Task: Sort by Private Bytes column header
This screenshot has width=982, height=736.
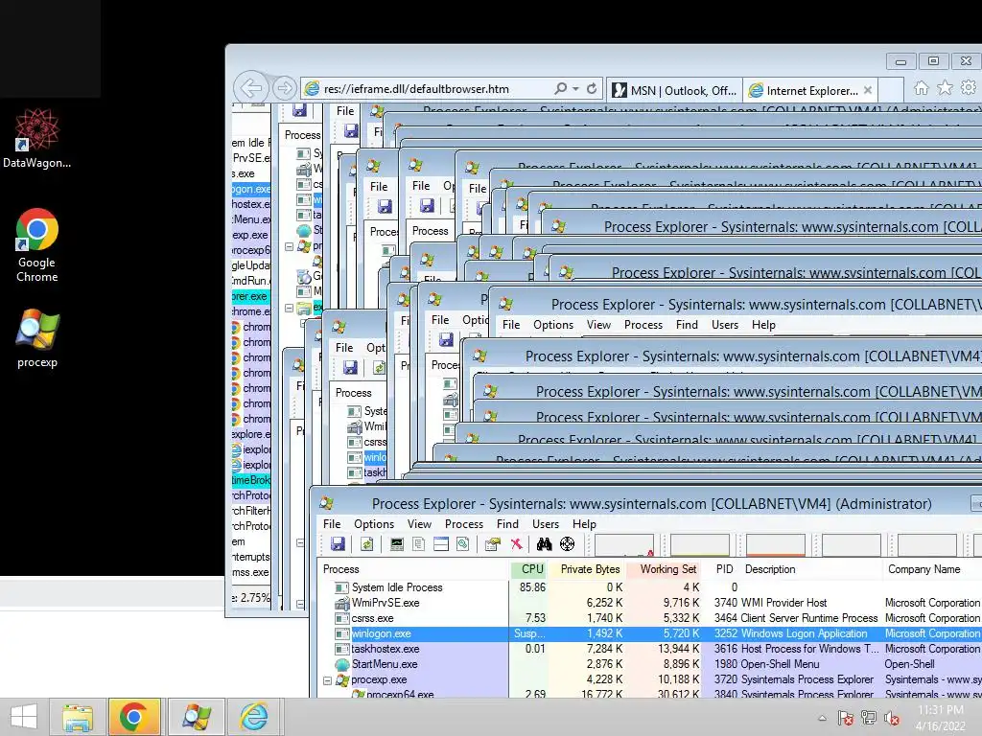Action: [590, 569]
